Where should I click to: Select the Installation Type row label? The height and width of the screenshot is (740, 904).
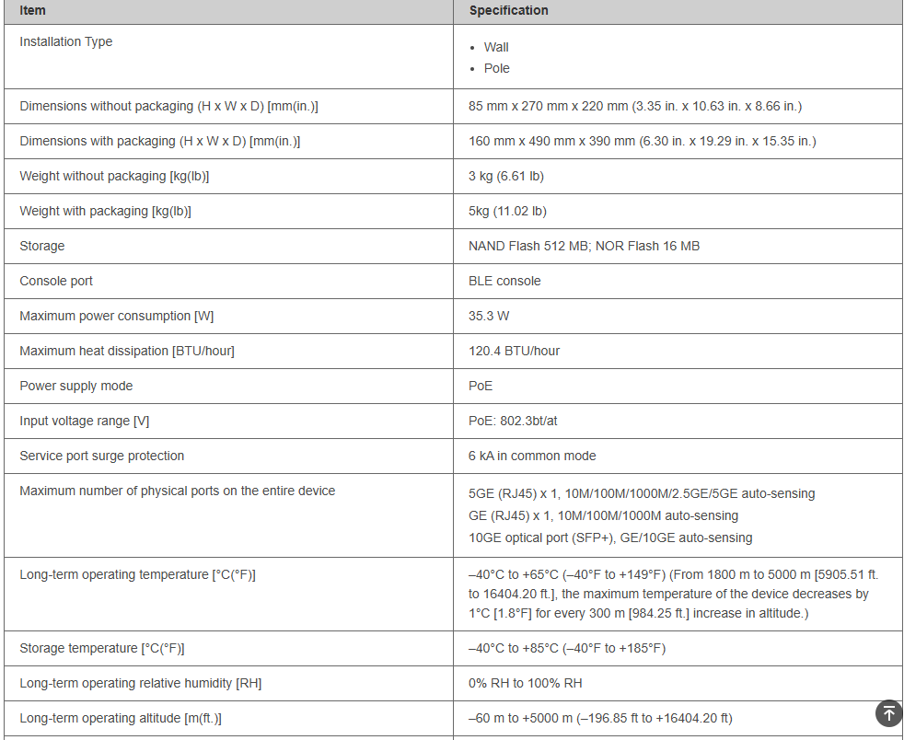click(66, 42)
